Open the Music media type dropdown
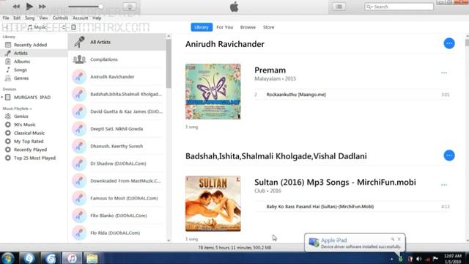 tap(46, 27)
